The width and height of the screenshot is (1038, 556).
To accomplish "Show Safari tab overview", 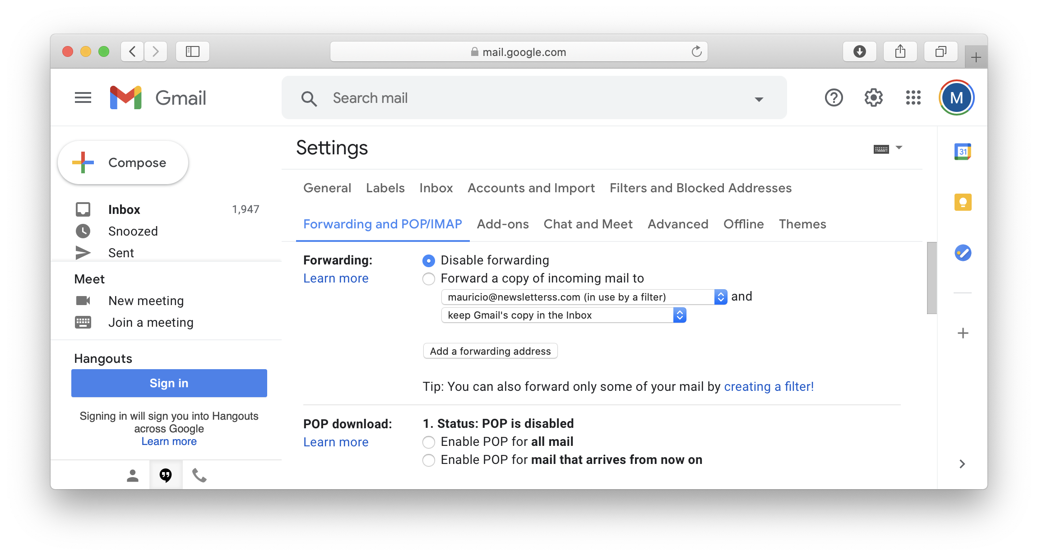I will click(941, 51).
